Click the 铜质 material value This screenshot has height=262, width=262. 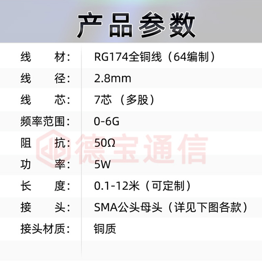105,229
